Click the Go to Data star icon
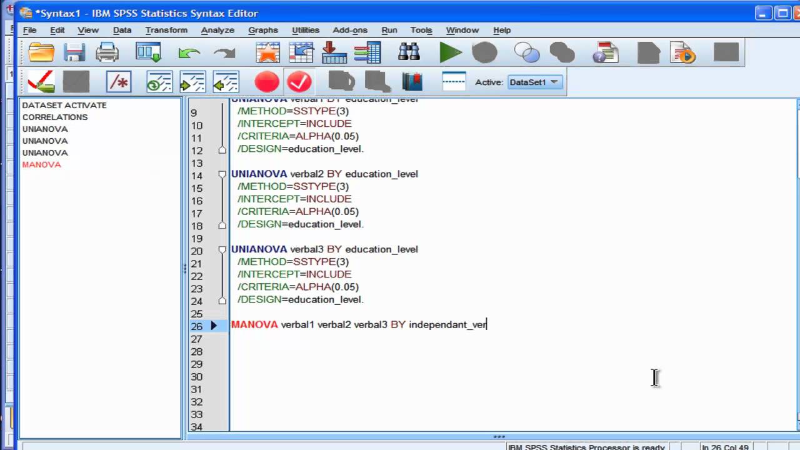This screenshot has height=450, width=800. [x=267, y=52]
